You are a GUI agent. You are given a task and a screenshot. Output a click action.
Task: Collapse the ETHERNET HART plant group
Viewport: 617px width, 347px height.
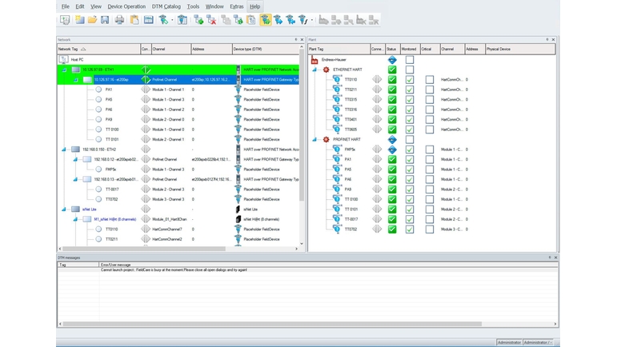315,70
